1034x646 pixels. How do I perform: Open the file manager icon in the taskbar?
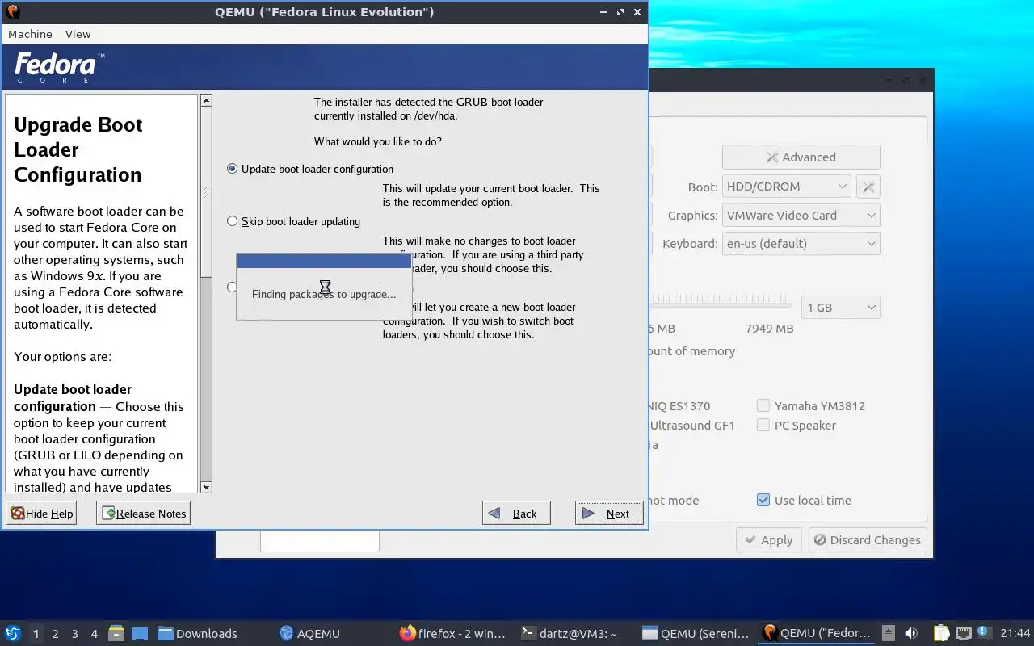[x=116, y=633]
